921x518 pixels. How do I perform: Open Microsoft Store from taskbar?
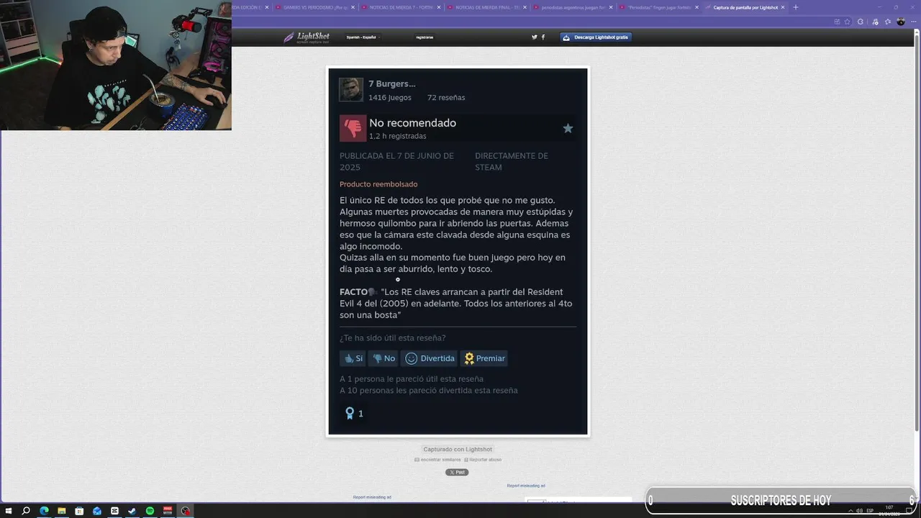click(79, 511)
